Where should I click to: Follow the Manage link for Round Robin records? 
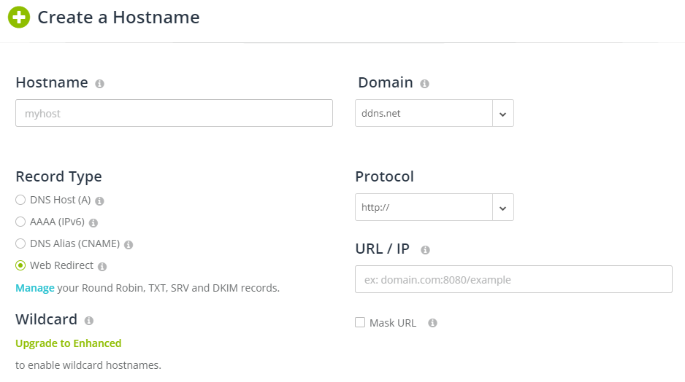35,288
